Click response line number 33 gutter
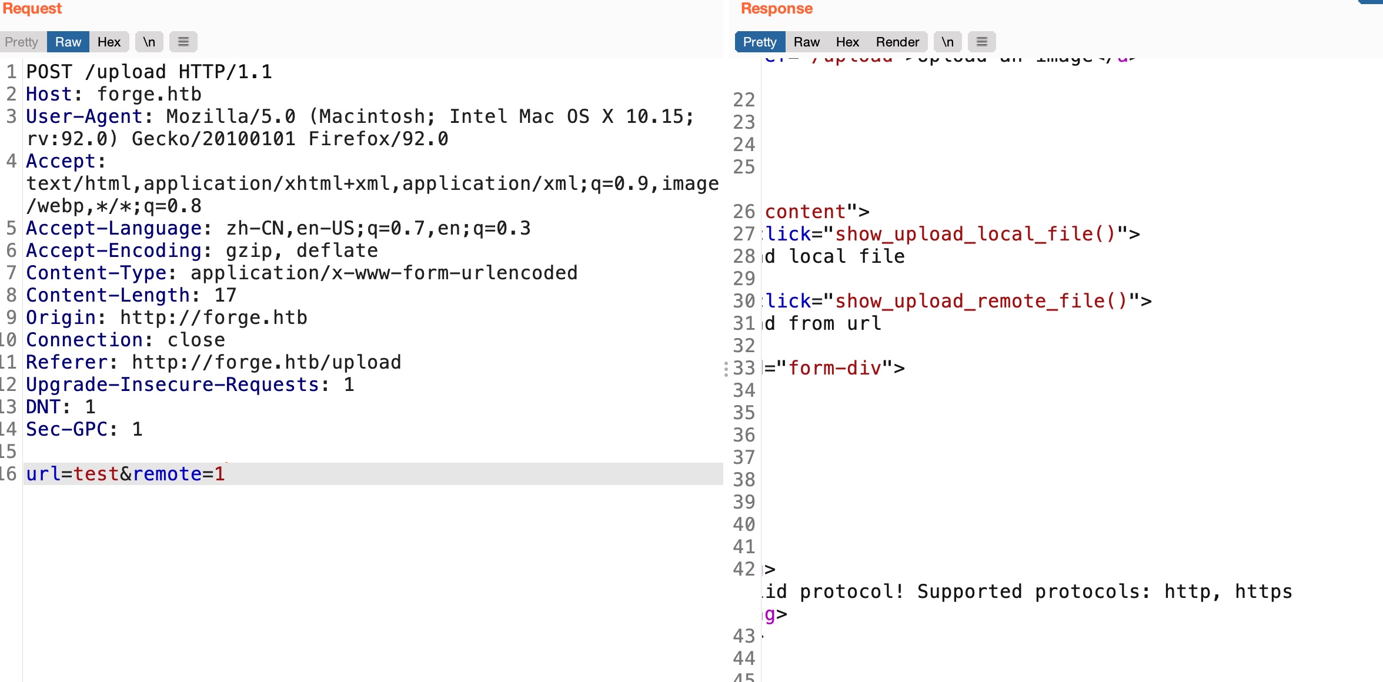 [744, 368]
